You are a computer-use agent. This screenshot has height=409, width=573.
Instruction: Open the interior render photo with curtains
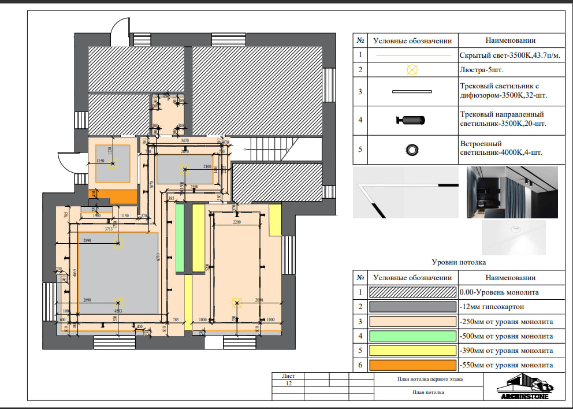512,192
